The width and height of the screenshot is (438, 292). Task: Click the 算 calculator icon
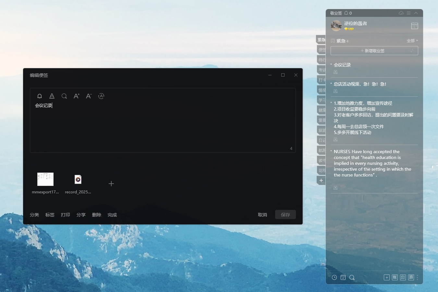coord(411,277)
